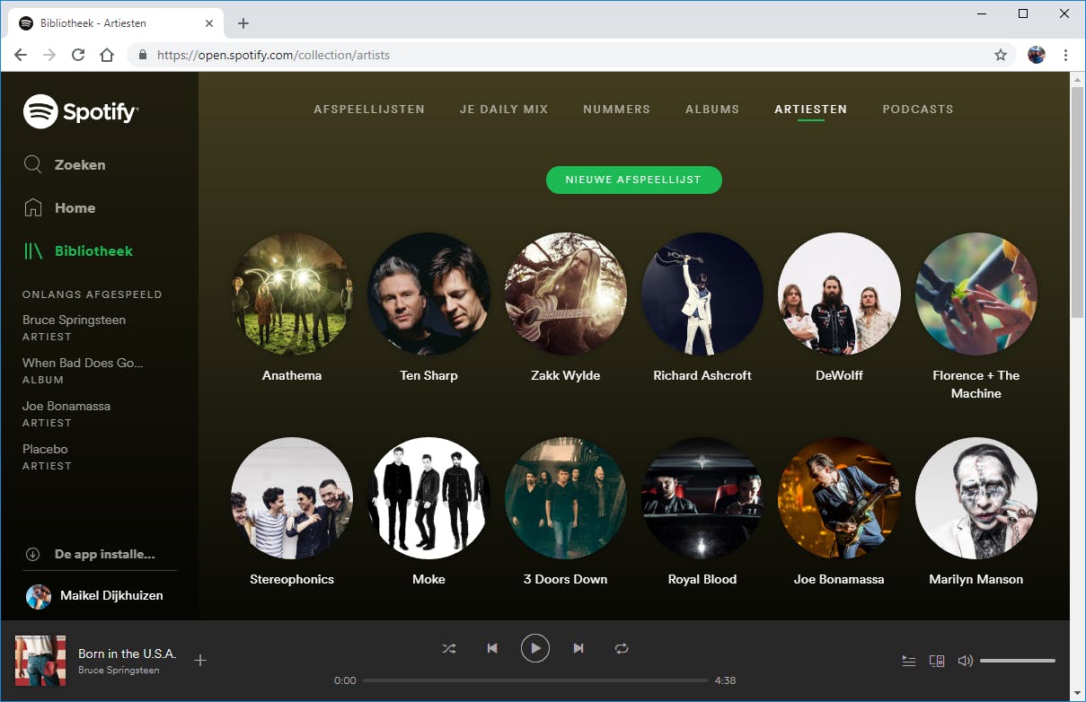Screen dimensions: 1086x702
Task: Open recently played Joe Bonamassa in sidebar
Action: point(66,406)
